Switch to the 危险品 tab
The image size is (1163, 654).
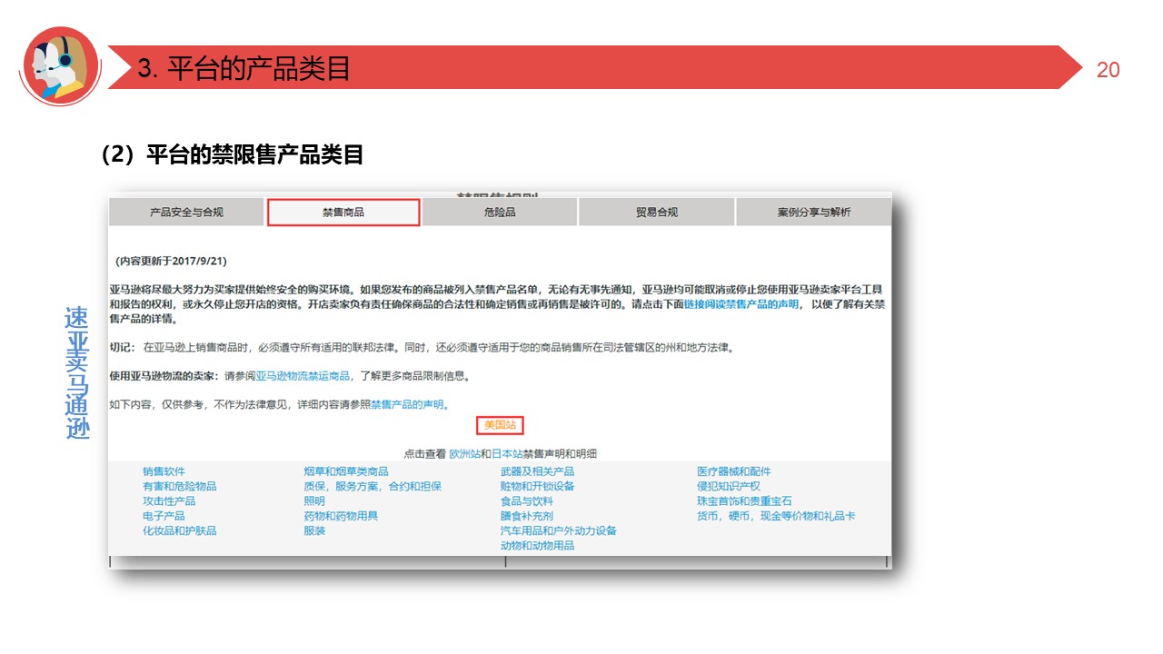coord(500,213)
